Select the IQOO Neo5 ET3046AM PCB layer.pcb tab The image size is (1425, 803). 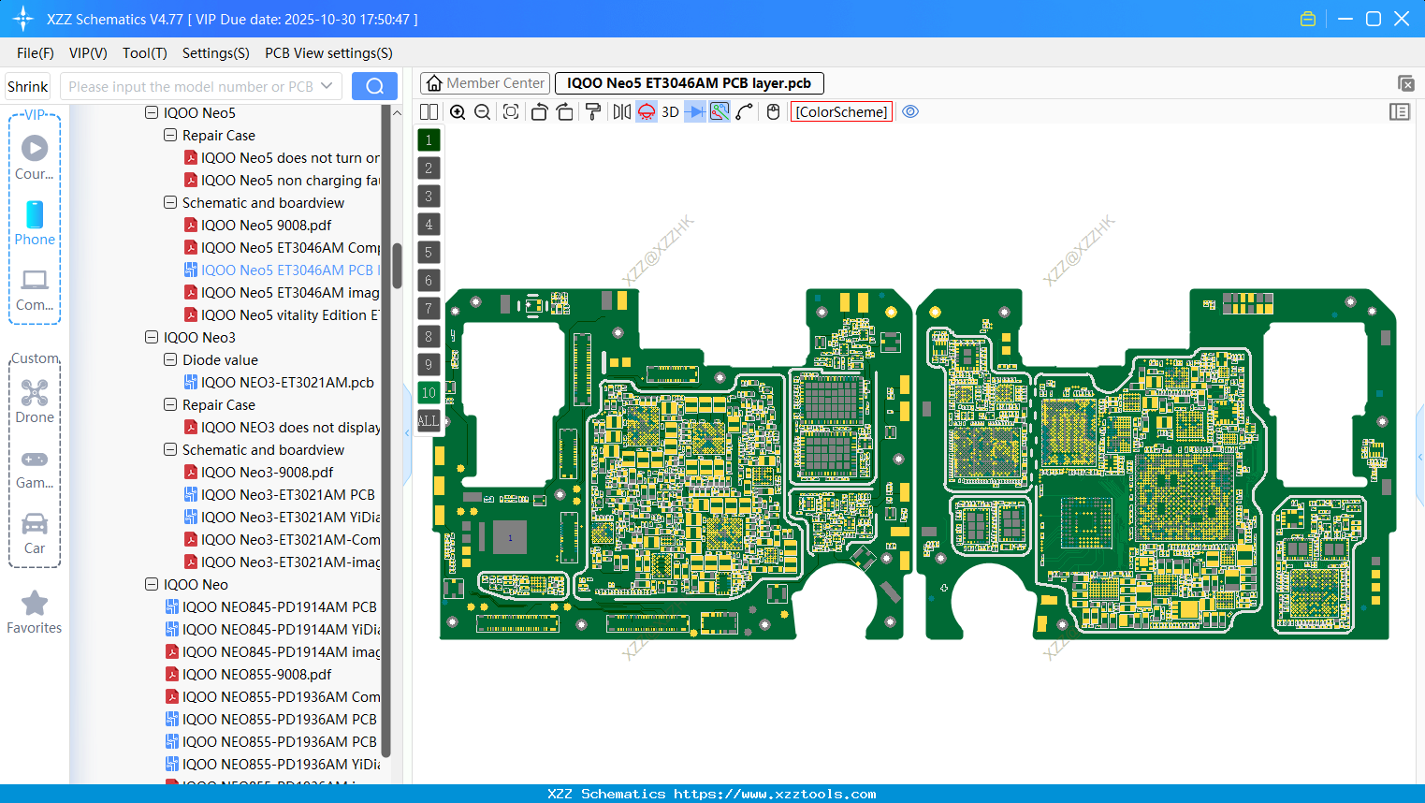(x=690, y=83)
